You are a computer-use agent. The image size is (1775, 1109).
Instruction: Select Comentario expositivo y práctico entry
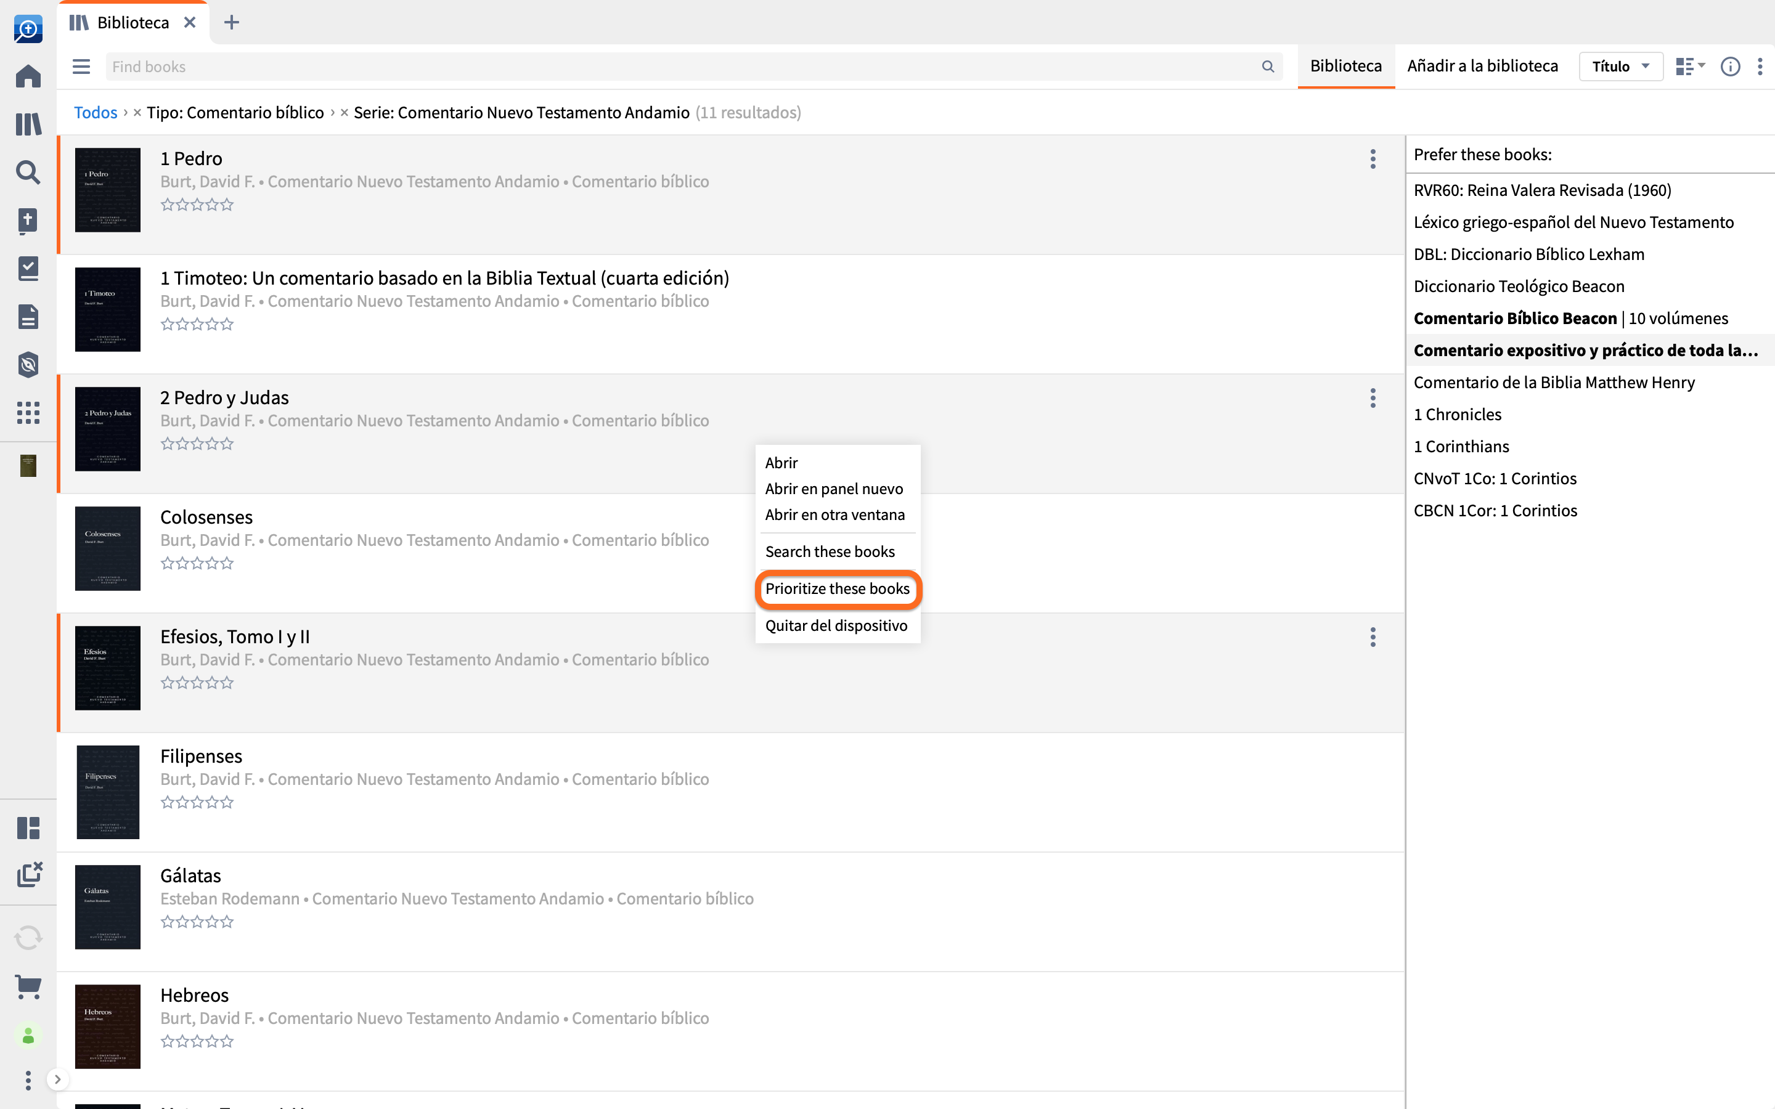pos(1590,351)
